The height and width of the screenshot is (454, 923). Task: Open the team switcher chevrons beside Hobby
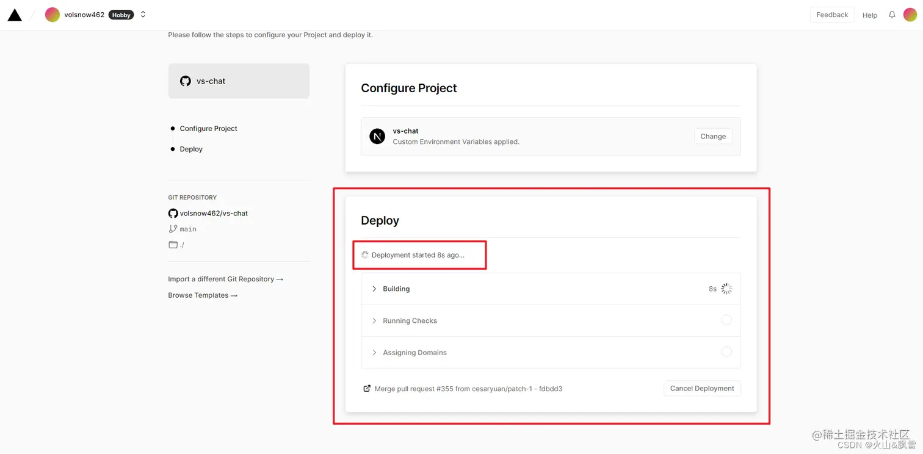click(143, 15)
